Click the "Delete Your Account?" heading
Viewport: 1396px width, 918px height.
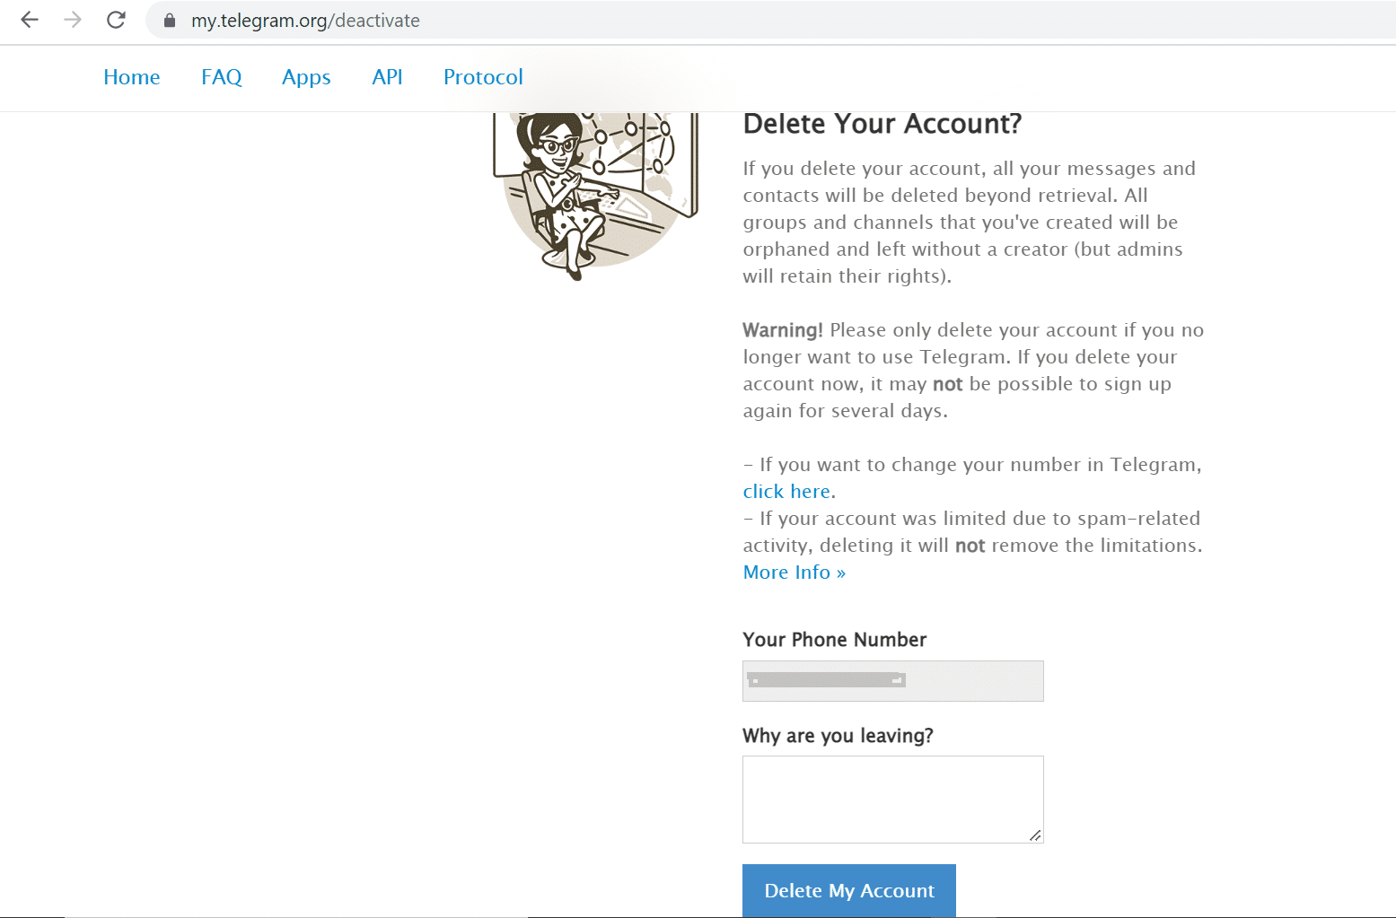882,124
